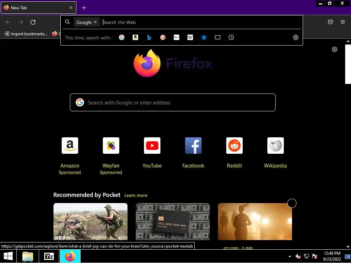
Task: Open Windows Start menu
Action: click(x=8, y=256)
